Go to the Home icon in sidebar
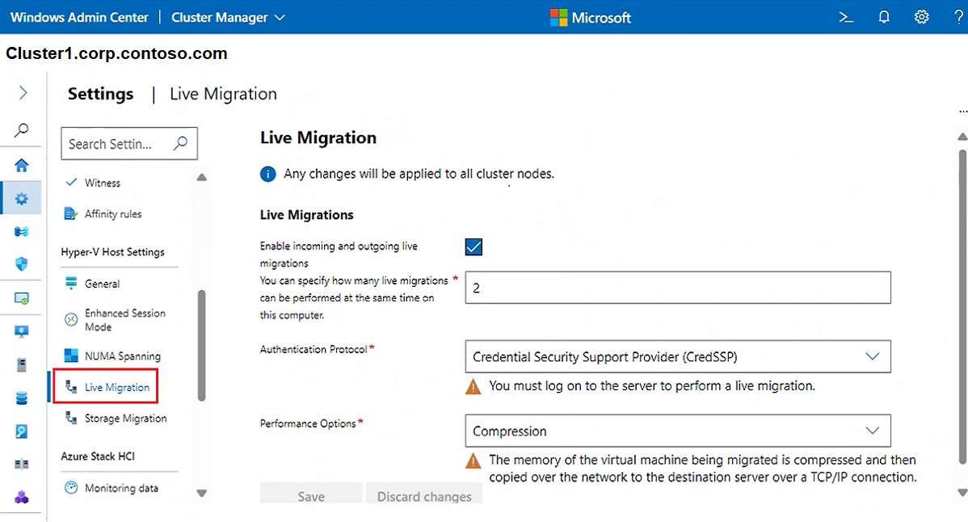 pyautogui.click(x=22, y=166)
